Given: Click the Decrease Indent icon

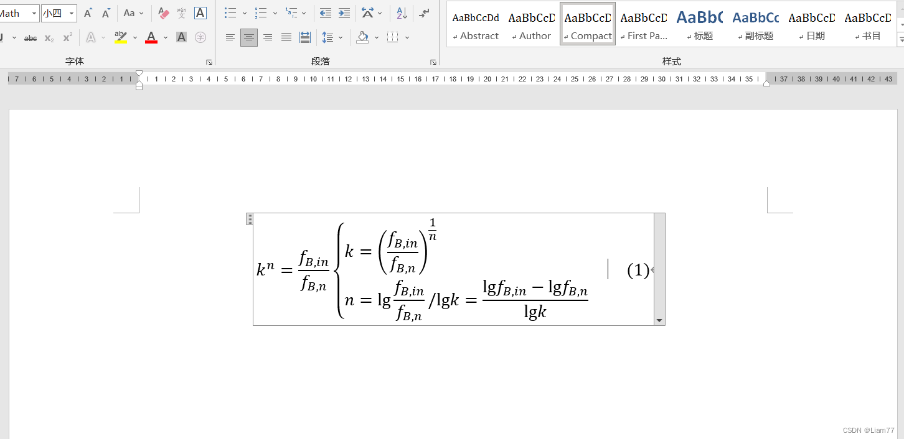Looking at the screenshot, I should [325, 13].
